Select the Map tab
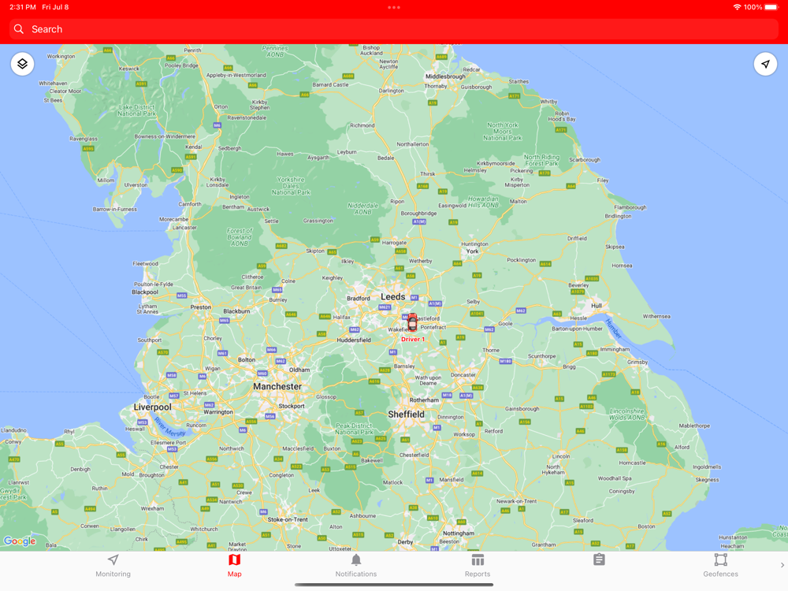Screen dimensions: 788x591 (235, 566)
